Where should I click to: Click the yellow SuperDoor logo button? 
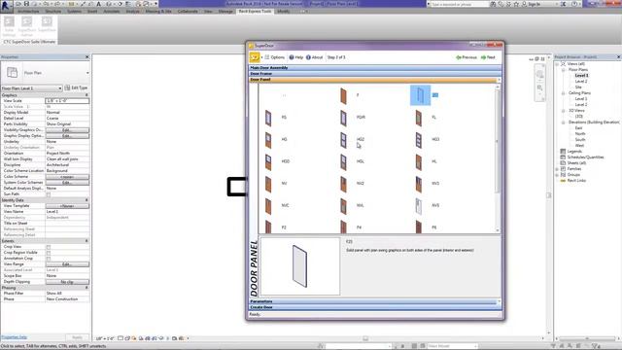[255, 57]
